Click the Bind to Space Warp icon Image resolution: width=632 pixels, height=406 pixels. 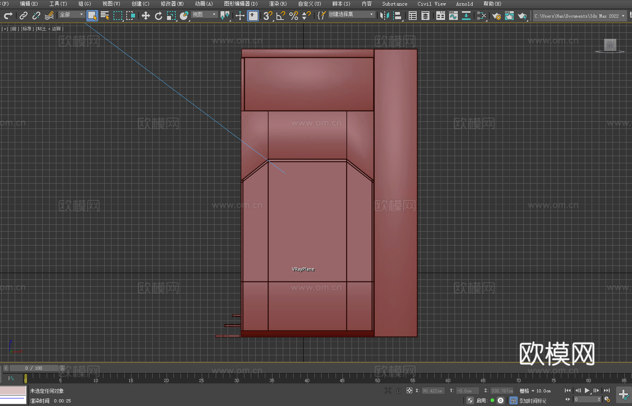[49, 16]
